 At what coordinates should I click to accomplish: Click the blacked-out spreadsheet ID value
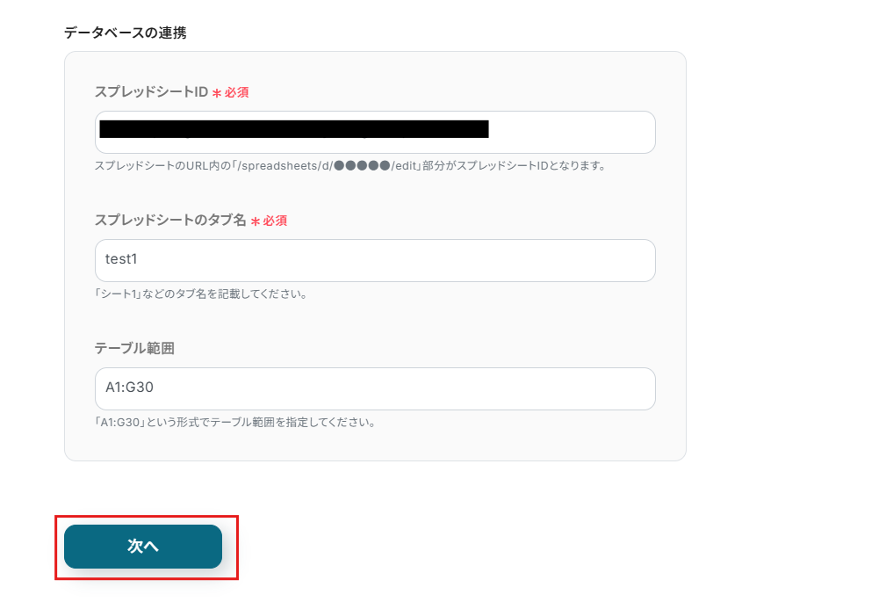(x=293, y=130)
